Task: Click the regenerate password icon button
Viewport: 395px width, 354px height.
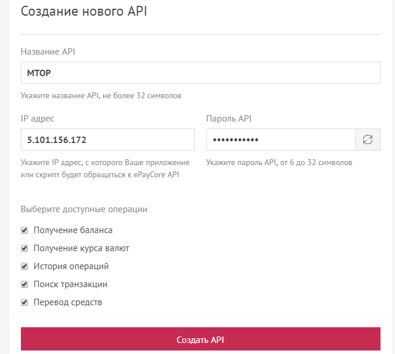Action: (368, 140)
